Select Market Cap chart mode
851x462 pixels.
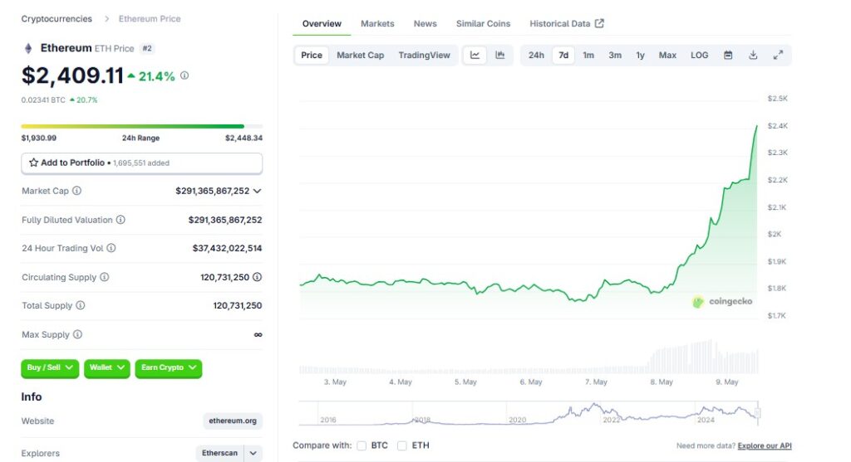tap(361, 56)
